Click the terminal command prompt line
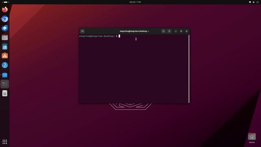The image size is (261, 147). tap(100, 36)
